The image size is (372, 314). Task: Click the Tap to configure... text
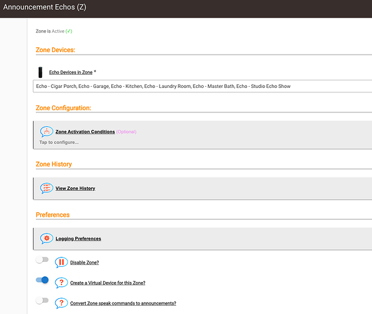(x=59, y=143)
